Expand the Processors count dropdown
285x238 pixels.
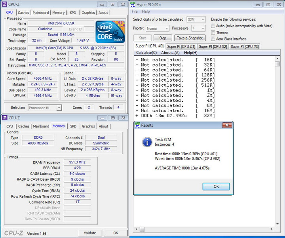(199, 29)
